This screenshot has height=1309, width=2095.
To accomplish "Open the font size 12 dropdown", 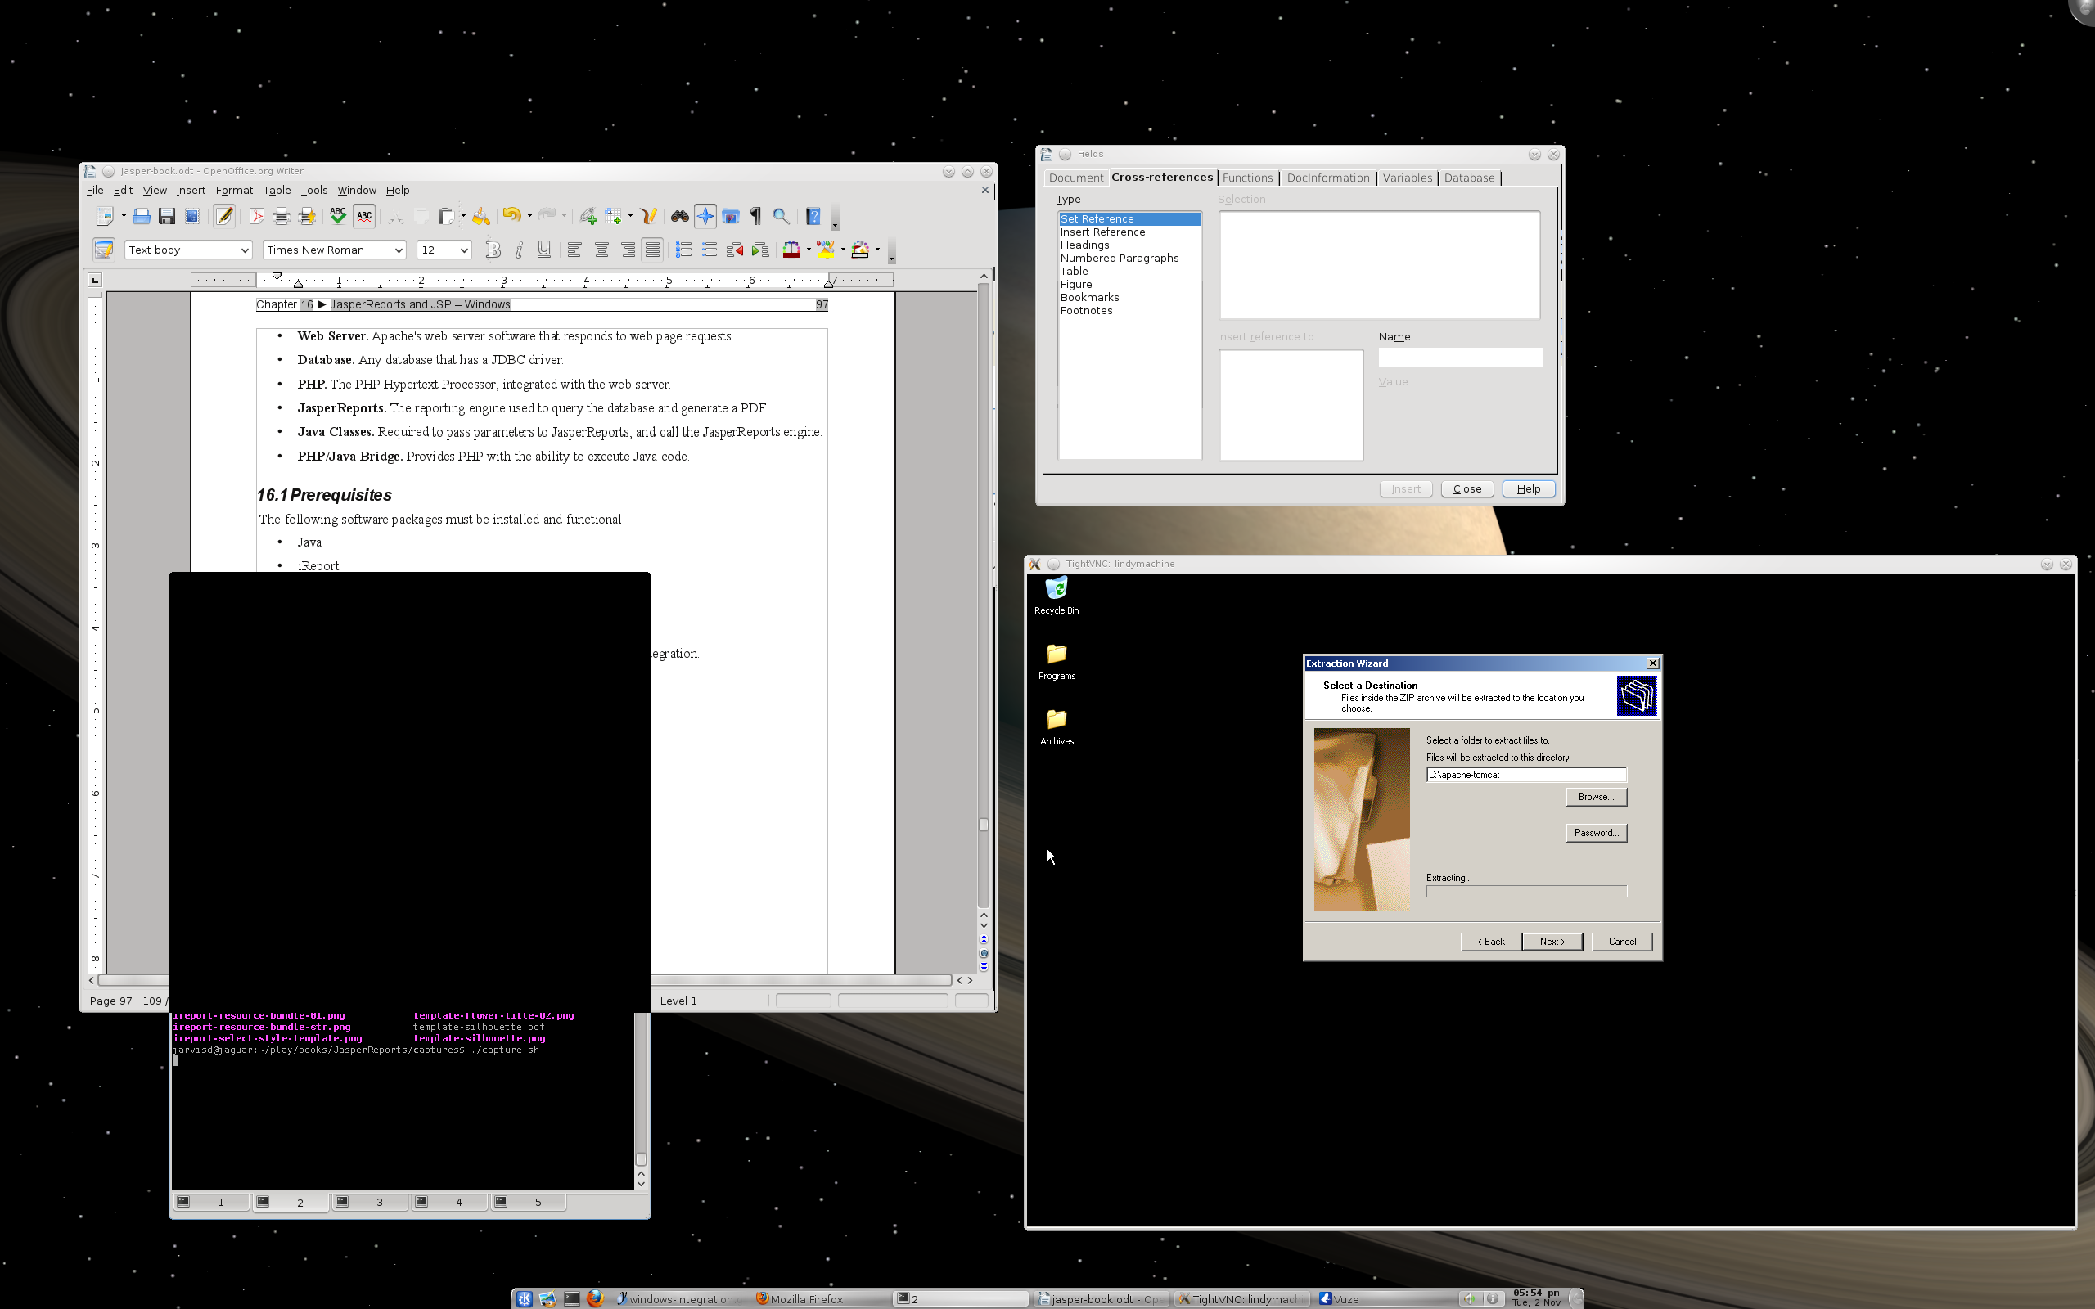I will (464, 250).
